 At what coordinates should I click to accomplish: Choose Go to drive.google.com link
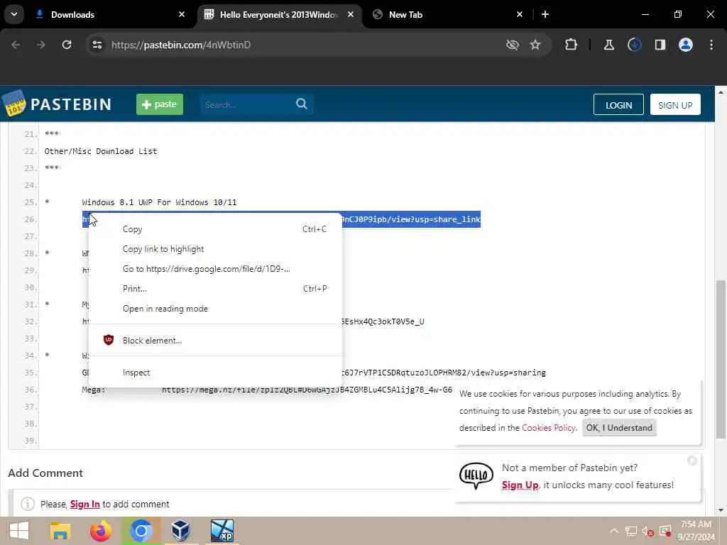[215, 269]
